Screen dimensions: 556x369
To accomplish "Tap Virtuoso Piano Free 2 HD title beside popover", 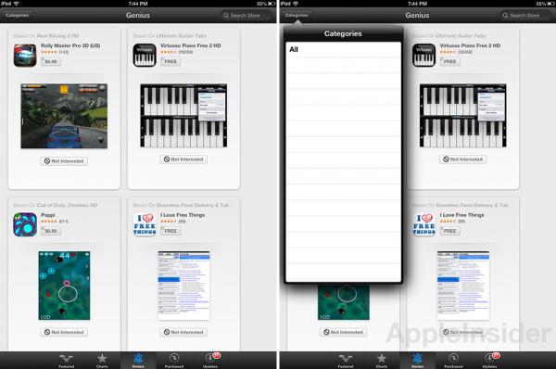I will tap(470, 45).
